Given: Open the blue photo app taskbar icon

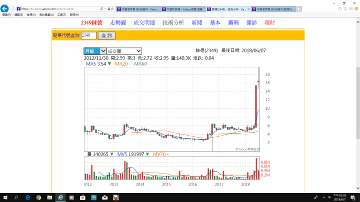Looking at the screenshot, I should point(93,198).
